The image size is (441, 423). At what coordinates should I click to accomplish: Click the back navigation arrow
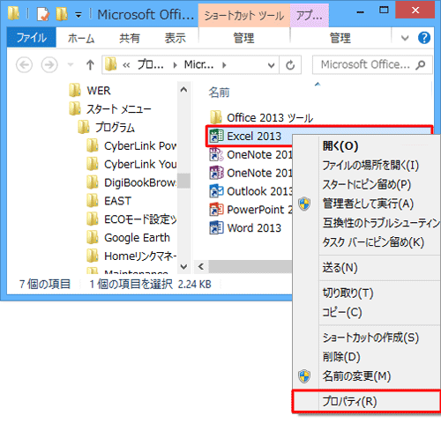[24, 64]
